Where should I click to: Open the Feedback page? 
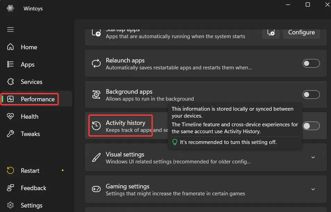33,188
